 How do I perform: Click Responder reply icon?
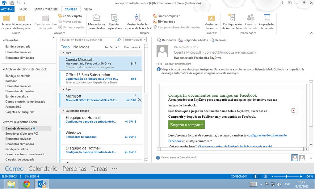coord(159,40)
